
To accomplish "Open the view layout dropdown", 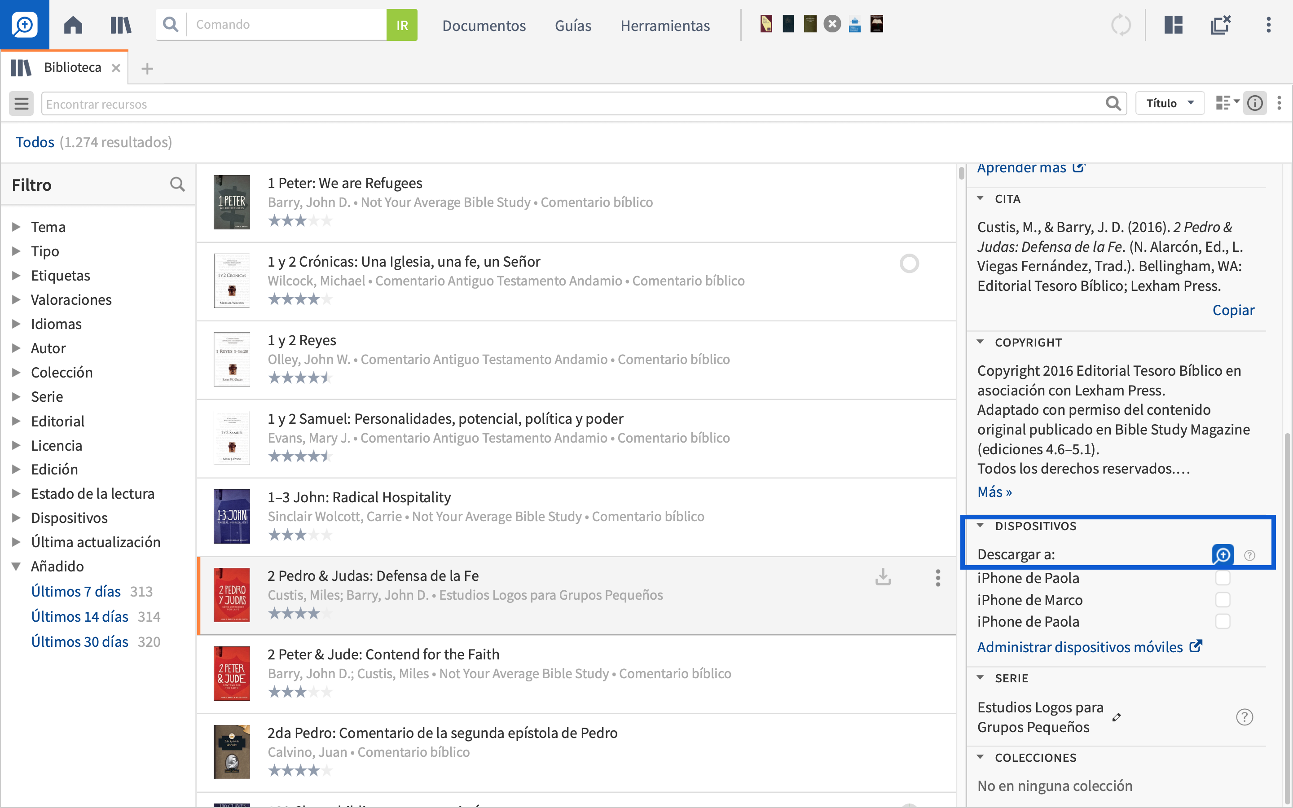I will point(1227,103).
